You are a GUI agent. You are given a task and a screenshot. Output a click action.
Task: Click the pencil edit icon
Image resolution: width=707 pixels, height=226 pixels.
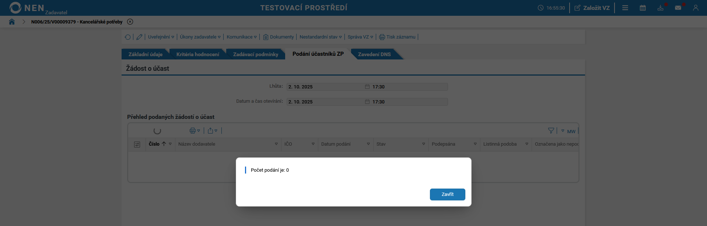[139, 37]
